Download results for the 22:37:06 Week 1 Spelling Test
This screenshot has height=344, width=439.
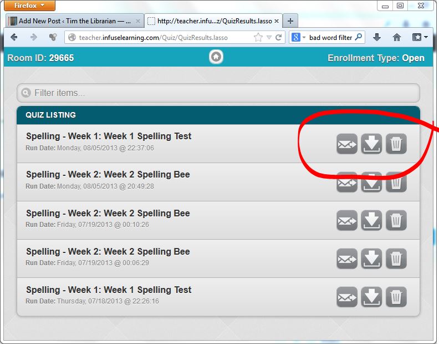pyautogui.click(x=371, y=144)
